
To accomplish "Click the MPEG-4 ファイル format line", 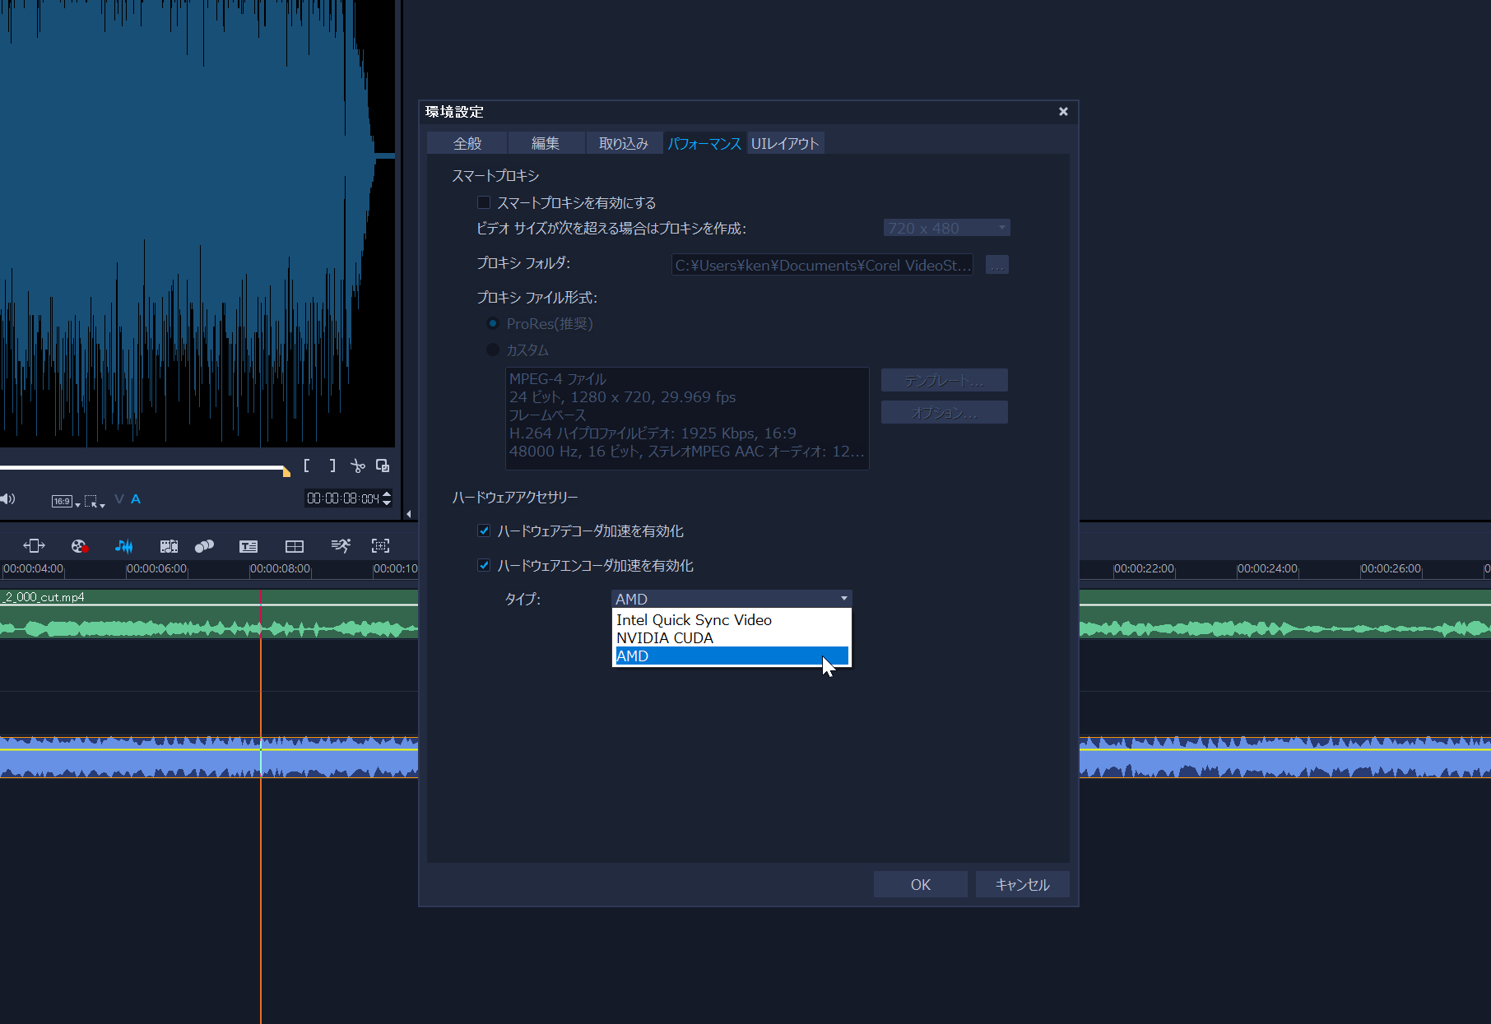I will tap(557, 378).
